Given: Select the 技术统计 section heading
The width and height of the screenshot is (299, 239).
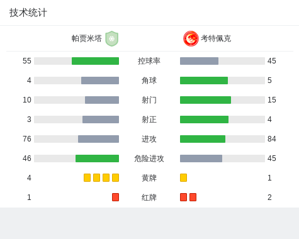Looking at the screenshot, I should click(28, 13).
